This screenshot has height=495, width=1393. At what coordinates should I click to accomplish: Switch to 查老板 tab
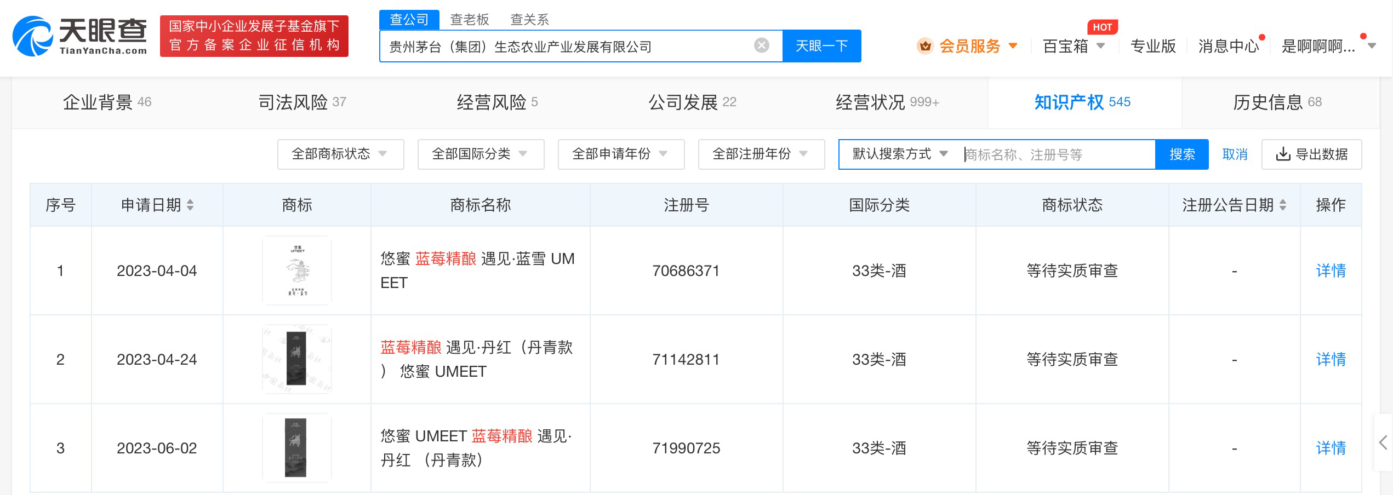(x=469, y=20)
